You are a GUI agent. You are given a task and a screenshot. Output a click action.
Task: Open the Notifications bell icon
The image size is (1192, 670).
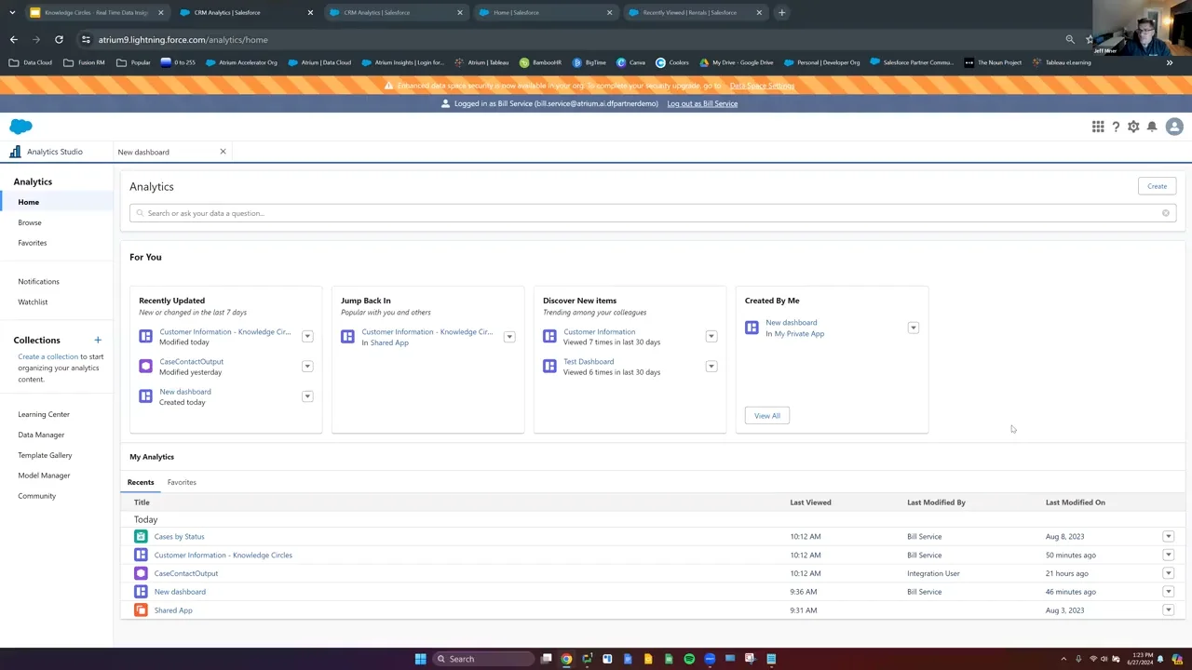tap(1152, 127)
